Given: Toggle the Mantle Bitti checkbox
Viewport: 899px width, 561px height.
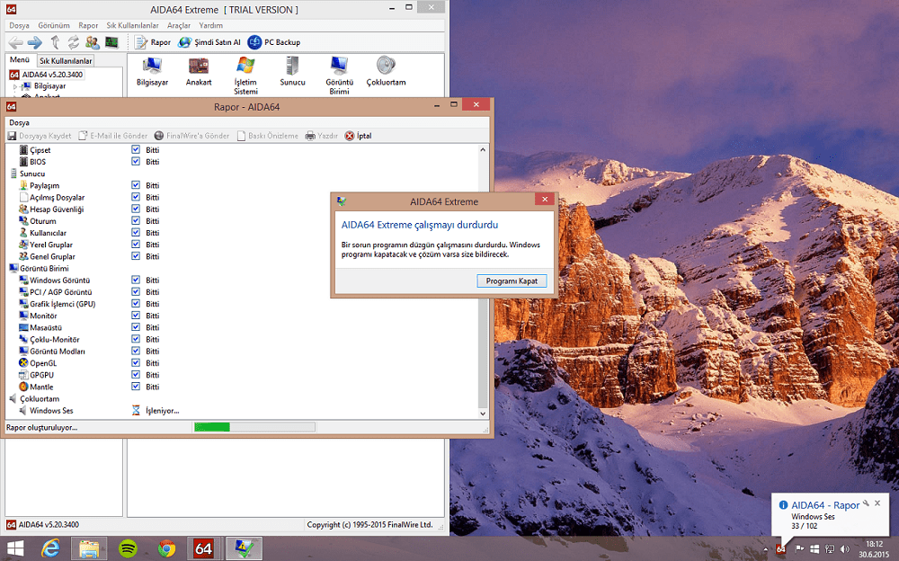Looking at the screenshot, I should coord(136,387).
